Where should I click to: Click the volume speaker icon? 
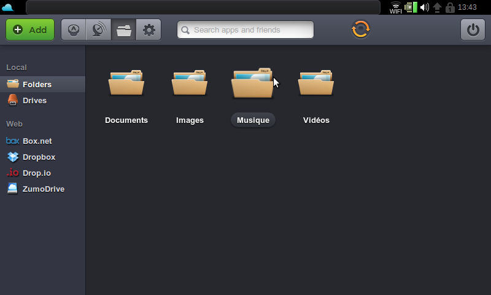click(x=424, y=7)
